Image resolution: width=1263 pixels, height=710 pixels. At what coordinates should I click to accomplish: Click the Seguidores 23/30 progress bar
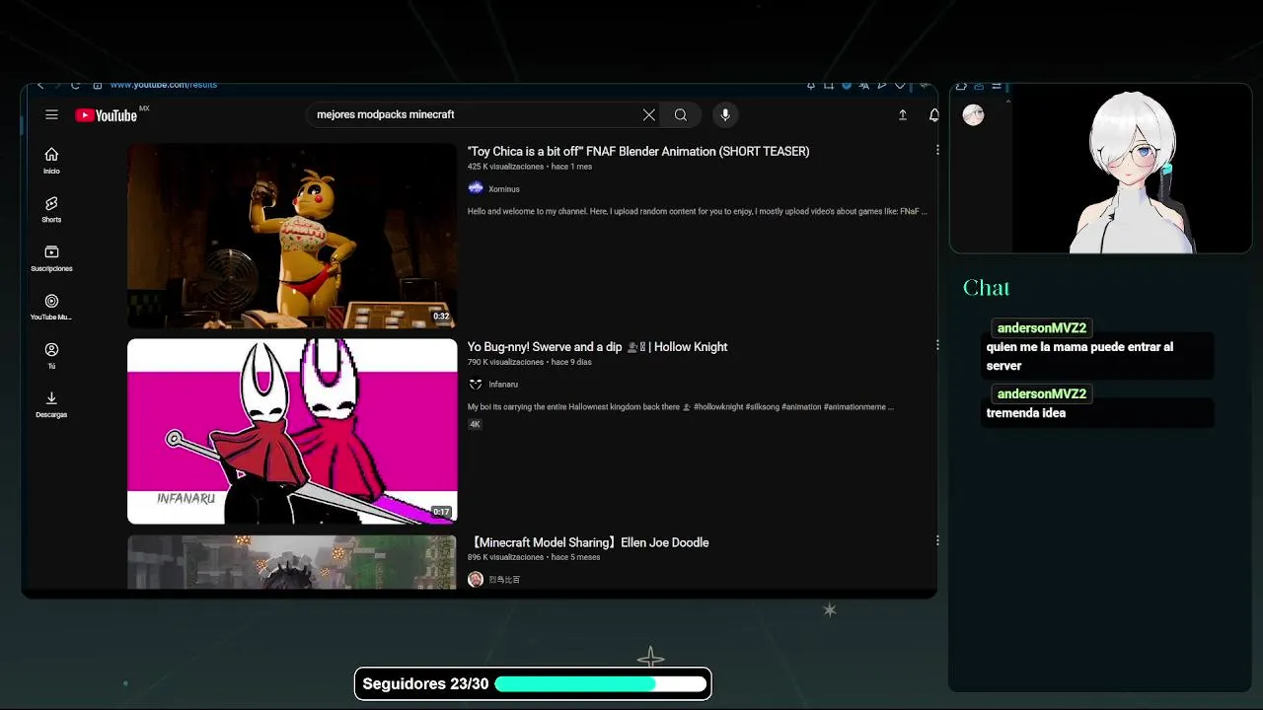(601, 684)
